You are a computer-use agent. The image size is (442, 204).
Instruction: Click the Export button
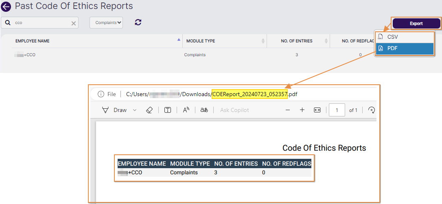416,24
